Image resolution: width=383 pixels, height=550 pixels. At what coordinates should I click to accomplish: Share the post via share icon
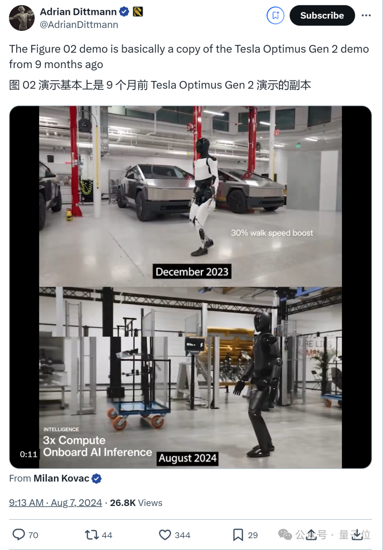[311, 534]
